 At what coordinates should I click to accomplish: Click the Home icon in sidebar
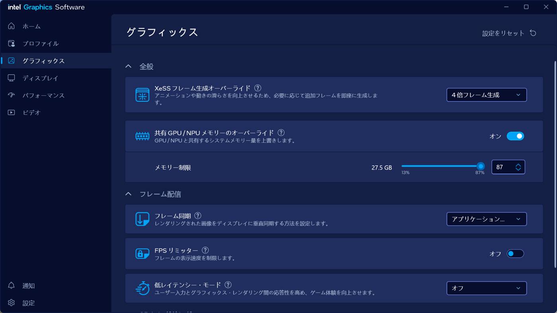point(12,26)
